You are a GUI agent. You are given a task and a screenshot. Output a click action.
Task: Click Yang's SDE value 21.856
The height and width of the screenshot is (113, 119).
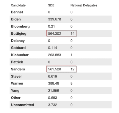pyautogui.click(x=54, y=91)
